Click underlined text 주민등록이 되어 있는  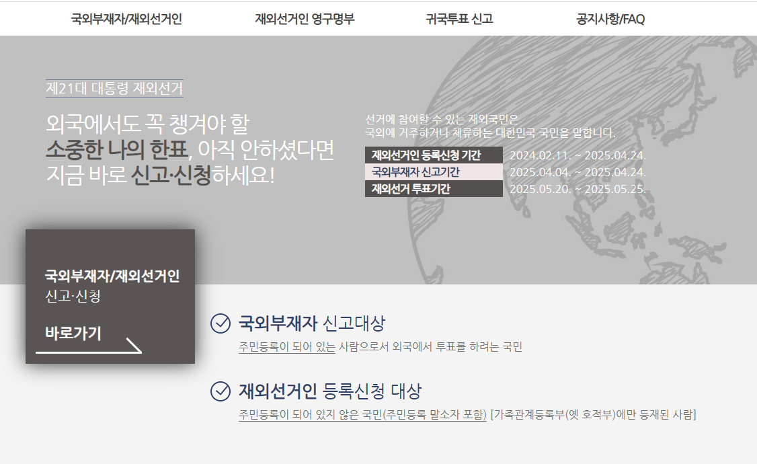pos(287,347)
